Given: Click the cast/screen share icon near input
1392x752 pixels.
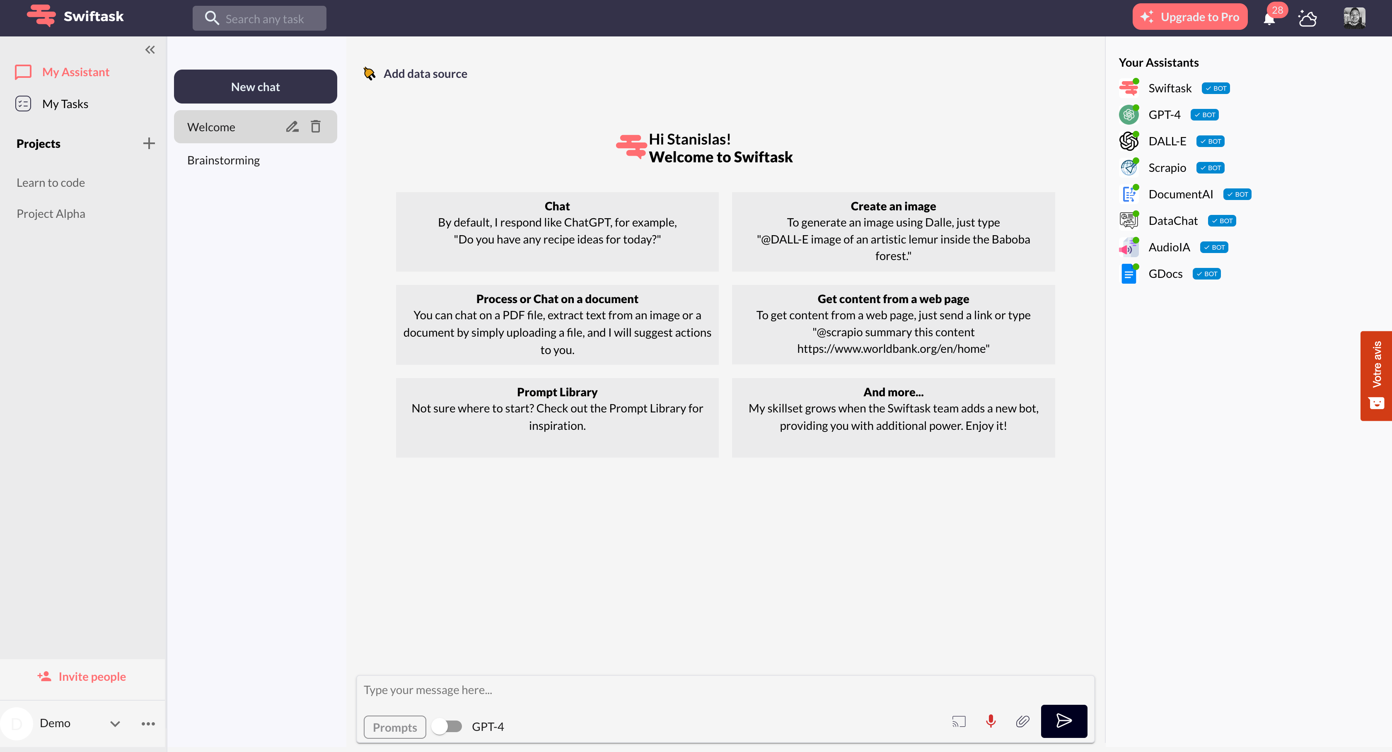Looking at the screenshot, I should (x=959, y=721).
